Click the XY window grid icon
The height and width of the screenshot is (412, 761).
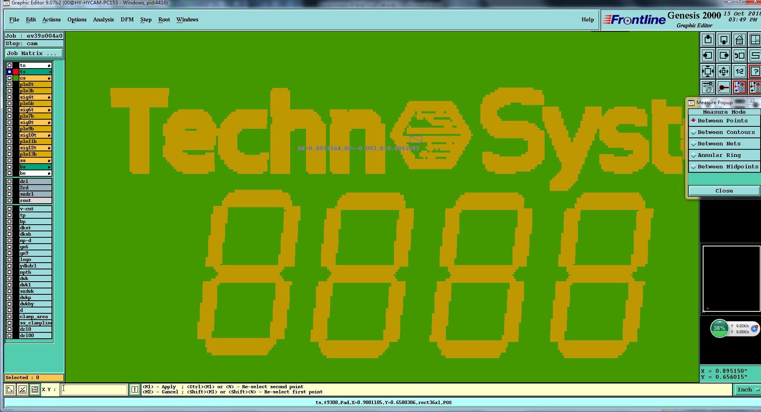(x=755, y=40)
